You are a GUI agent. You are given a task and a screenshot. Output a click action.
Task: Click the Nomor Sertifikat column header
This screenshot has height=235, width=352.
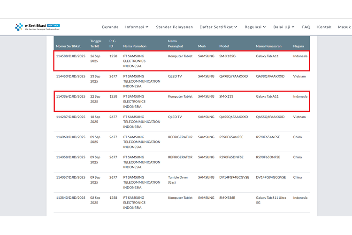(x=68, y=46)
